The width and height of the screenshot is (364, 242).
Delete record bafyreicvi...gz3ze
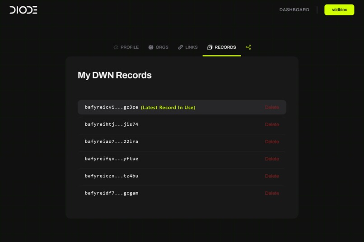tap(272, 107)
